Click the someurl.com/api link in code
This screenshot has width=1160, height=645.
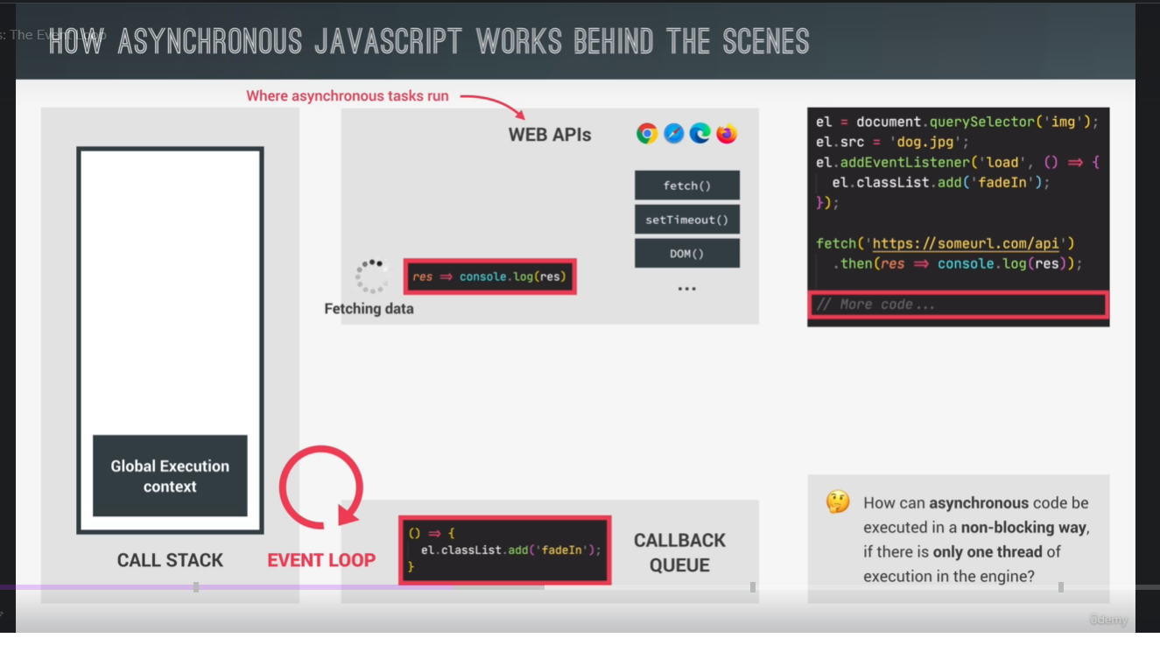coord(972,243)
